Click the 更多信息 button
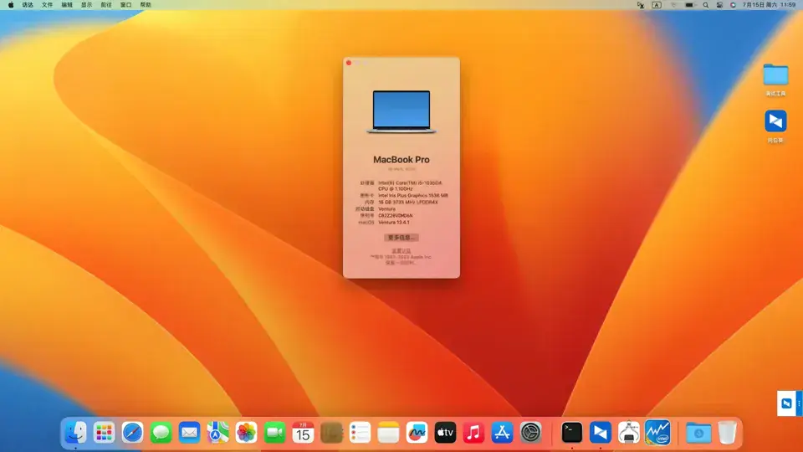 pyautogui.click(x=401, y=238)
